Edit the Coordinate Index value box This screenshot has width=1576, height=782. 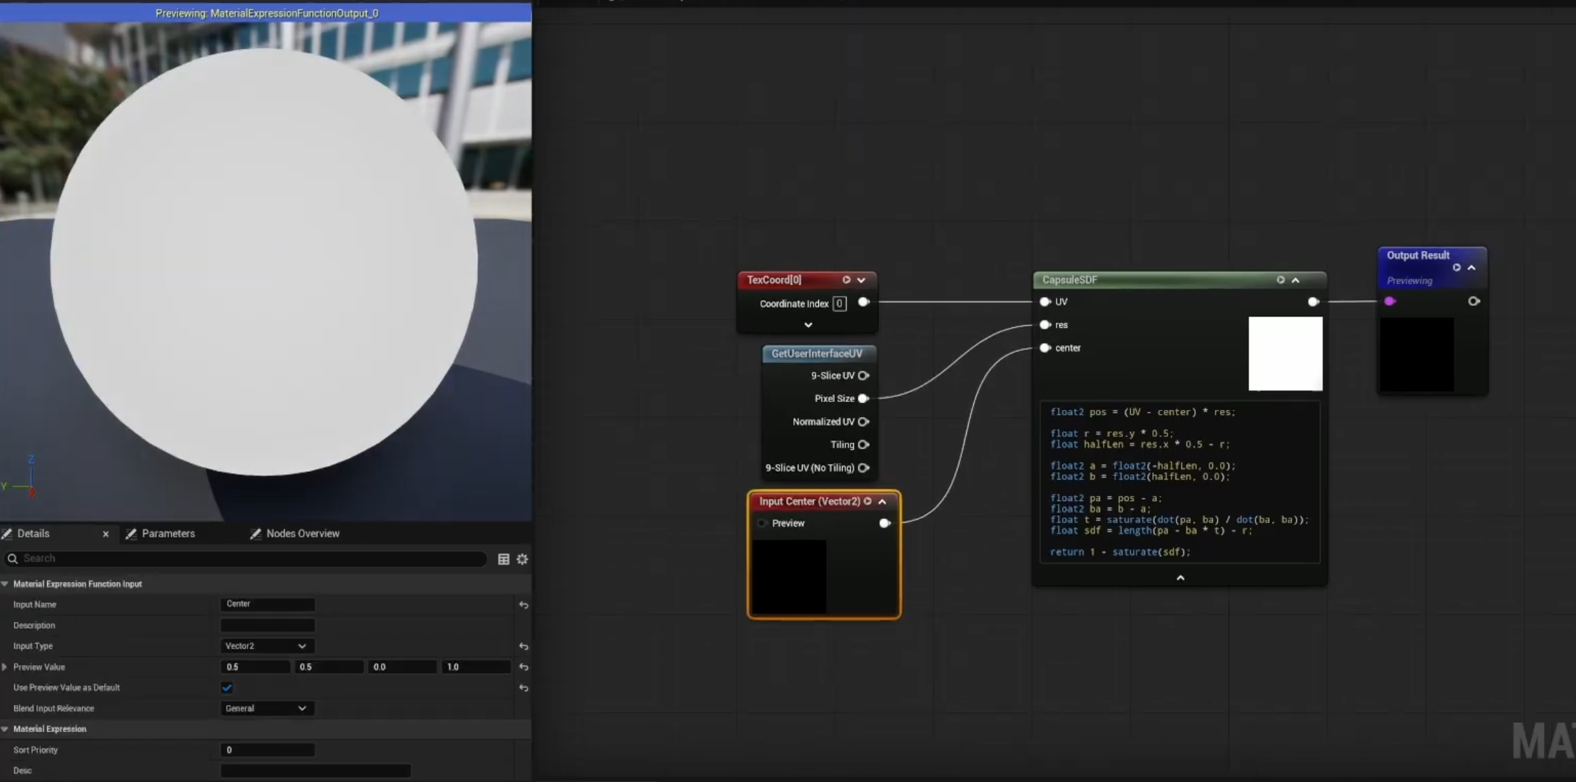click(840, 304)
